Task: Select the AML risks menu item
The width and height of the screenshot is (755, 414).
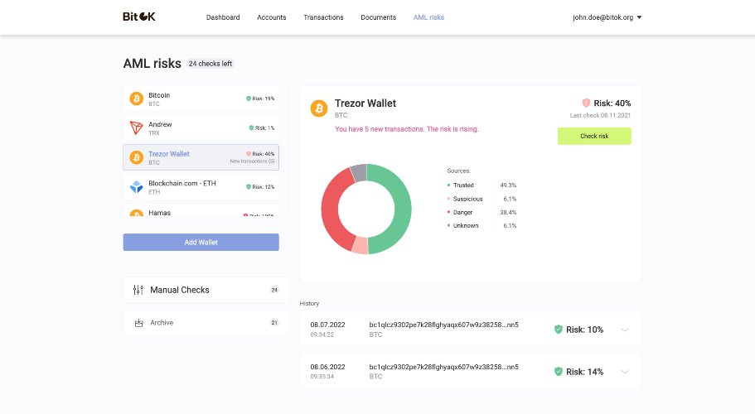Action: 428,17
